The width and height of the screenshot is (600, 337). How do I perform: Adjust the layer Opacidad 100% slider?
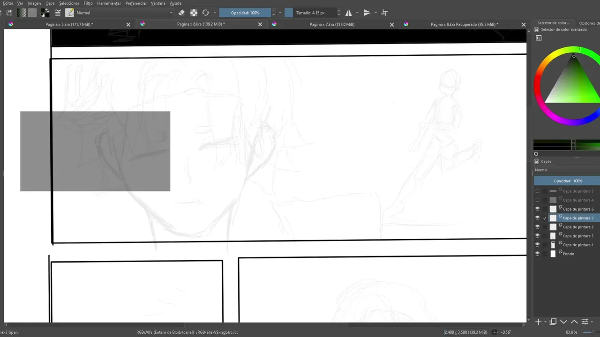[x=567, y=181]
